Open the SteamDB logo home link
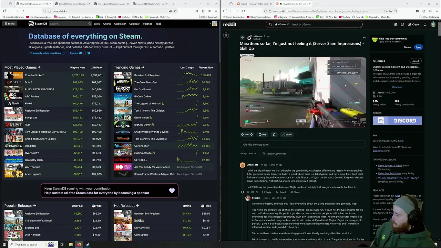The height and width of the screenshot is (248, 441). point(38,24)
